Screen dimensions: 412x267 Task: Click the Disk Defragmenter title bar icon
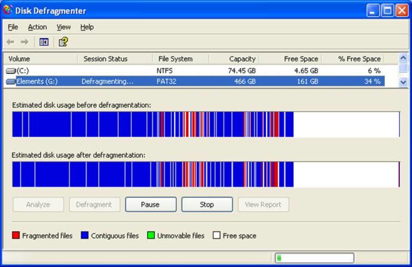pos(8,10)
